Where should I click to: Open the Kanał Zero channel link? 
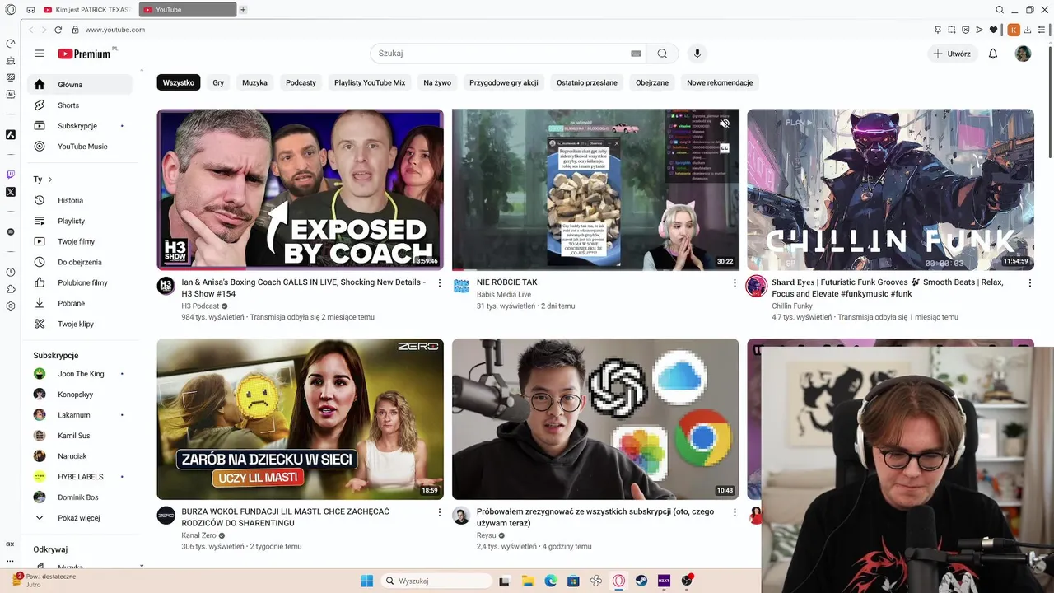click(198, 535)
